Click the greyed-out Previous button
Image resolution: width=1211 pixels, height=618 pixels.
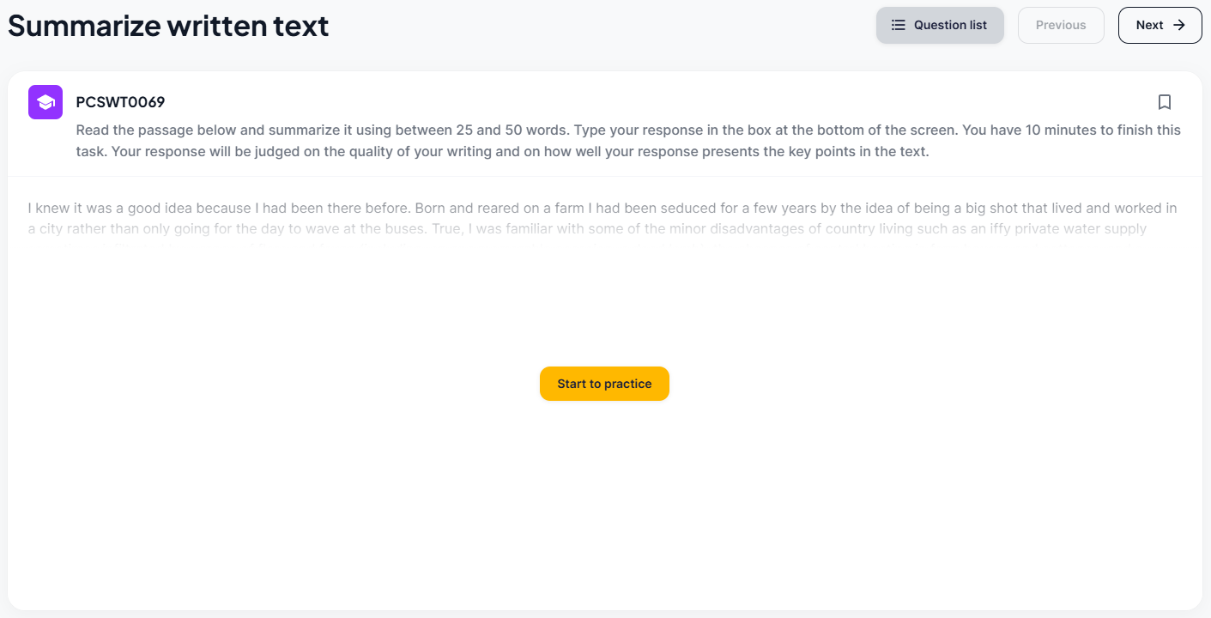tap(1061, 25)
